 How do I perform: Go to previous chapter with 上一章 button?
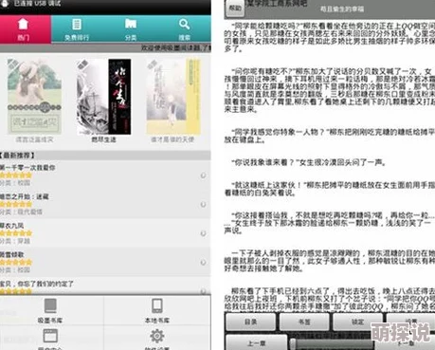256,342
